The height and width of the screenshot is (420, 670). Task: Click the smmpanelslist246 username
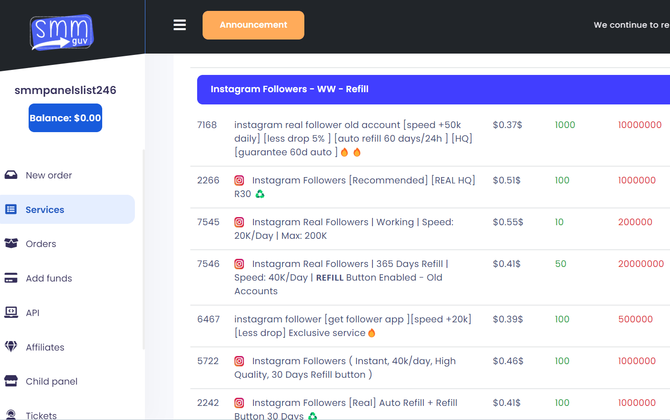(x=65, y=90)
